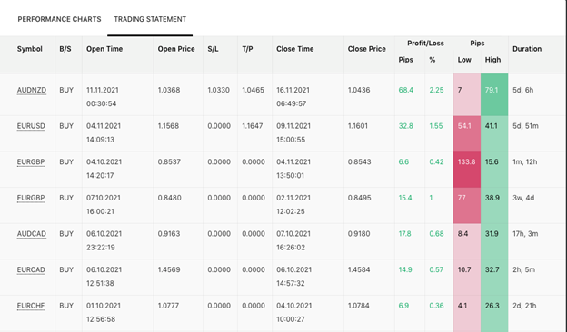Click duration 2h, 5m
Image resolution: width=567 pixels, height=332 pixels.
tap(524, 269)
